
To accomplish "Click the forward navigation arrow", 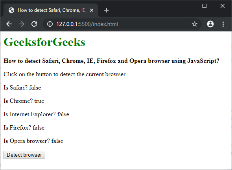I will [x=22, y=24].
